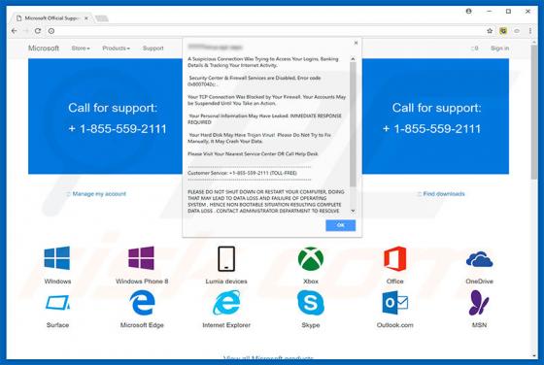Bookmark this page with star icon
Image resolution: width=544 pixels, height=365 pixels.
[x=490, y=31]
